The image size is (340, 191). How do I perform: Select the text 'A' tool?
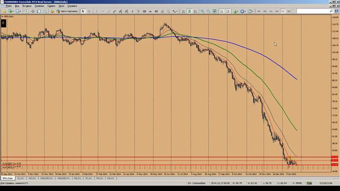pos(132,11)
